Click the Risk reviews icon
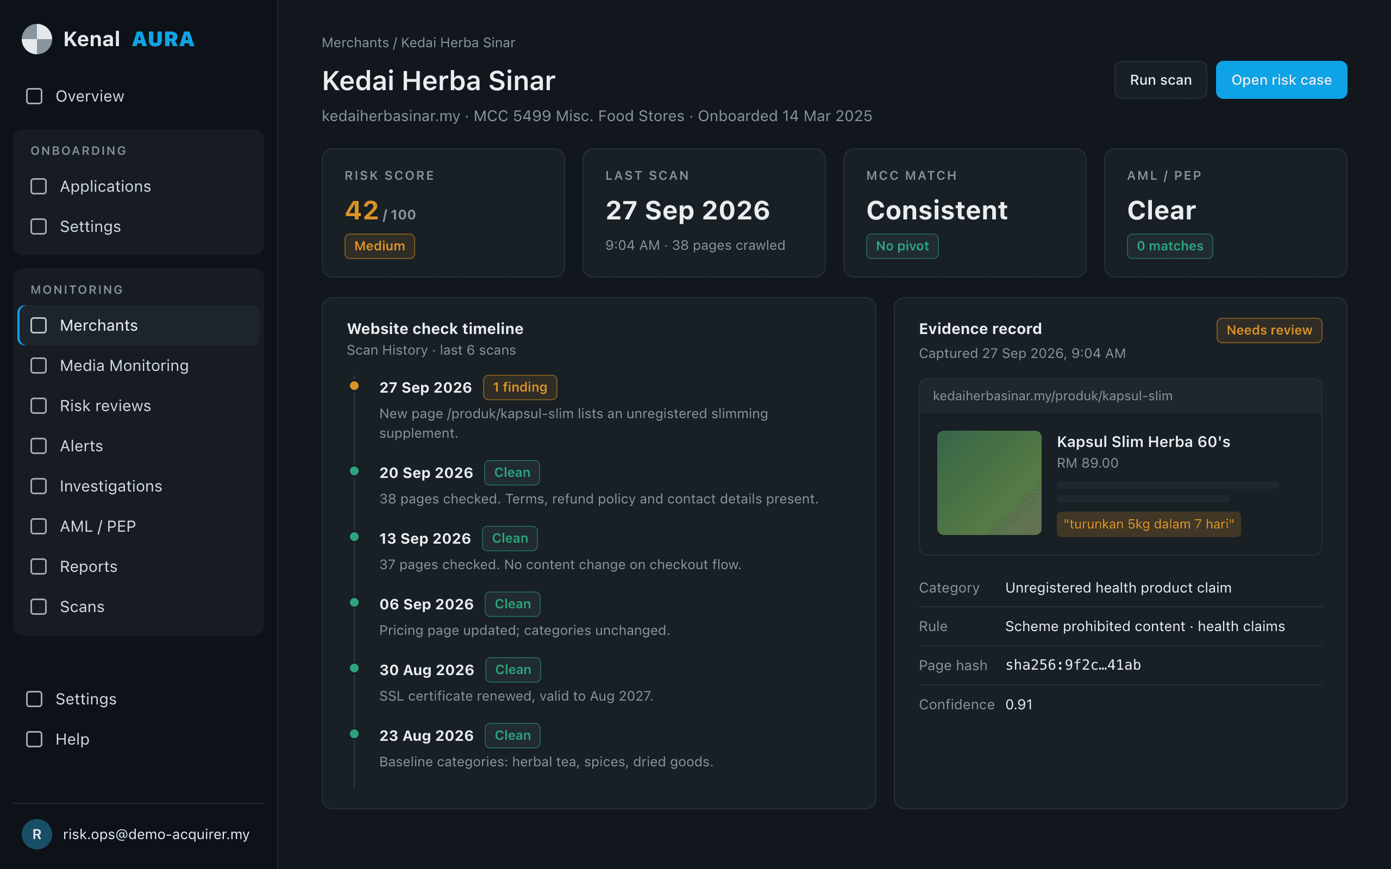The image size is (1391, 869). point(39,406)
